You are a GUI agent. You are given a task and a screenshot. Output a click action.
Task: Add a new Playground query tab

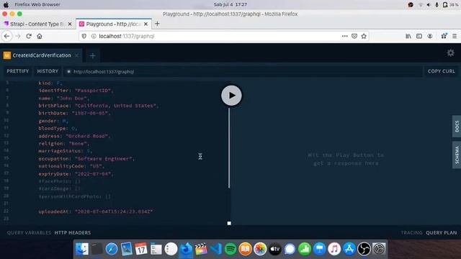93,55
